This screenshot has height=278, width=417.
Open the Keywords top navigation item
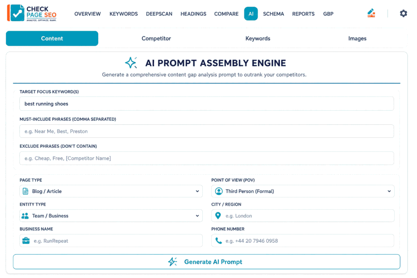point(124,14)
